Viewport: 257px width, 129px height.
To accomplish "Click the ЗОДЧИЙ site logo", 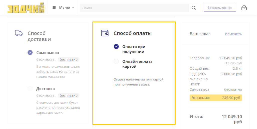I will pyautogui.click(x=26, y=8).
